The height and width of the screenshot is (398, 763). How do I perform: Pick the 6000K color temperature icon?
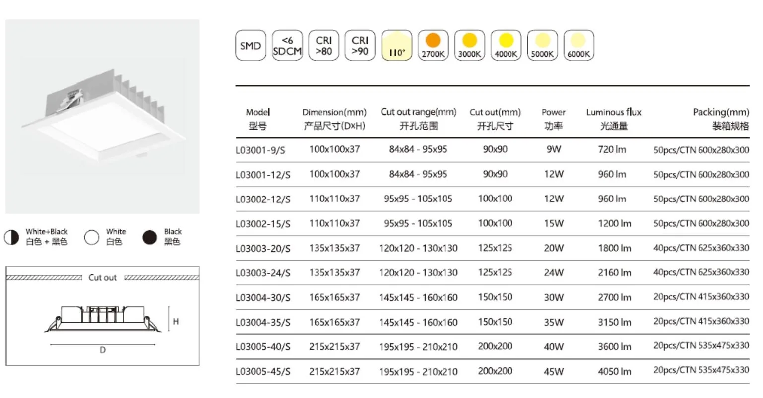click(578, 46)
